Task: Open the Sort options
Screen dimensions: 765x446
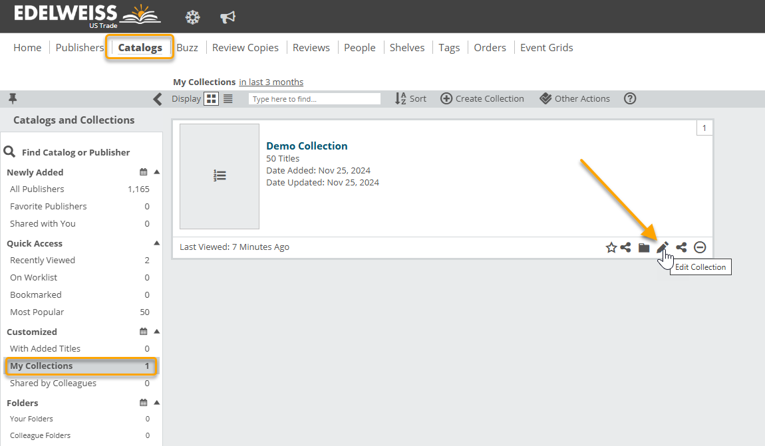Action: click(410, 98)
